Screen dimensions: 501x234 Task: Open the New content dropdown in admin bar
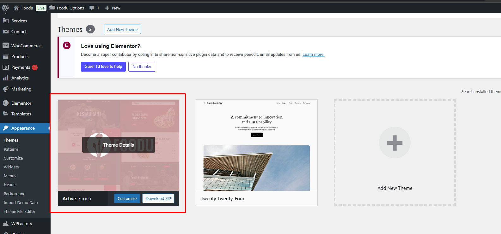[x=113, y=8]
